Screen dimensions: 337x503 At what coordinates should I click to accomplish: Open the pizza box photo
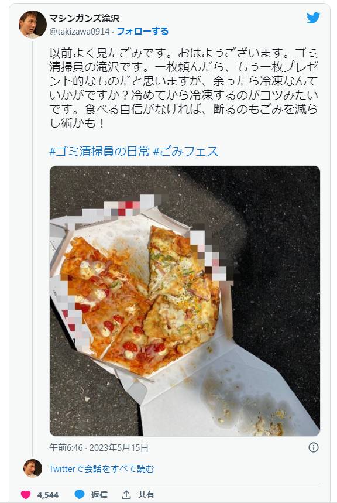point(185,301)
